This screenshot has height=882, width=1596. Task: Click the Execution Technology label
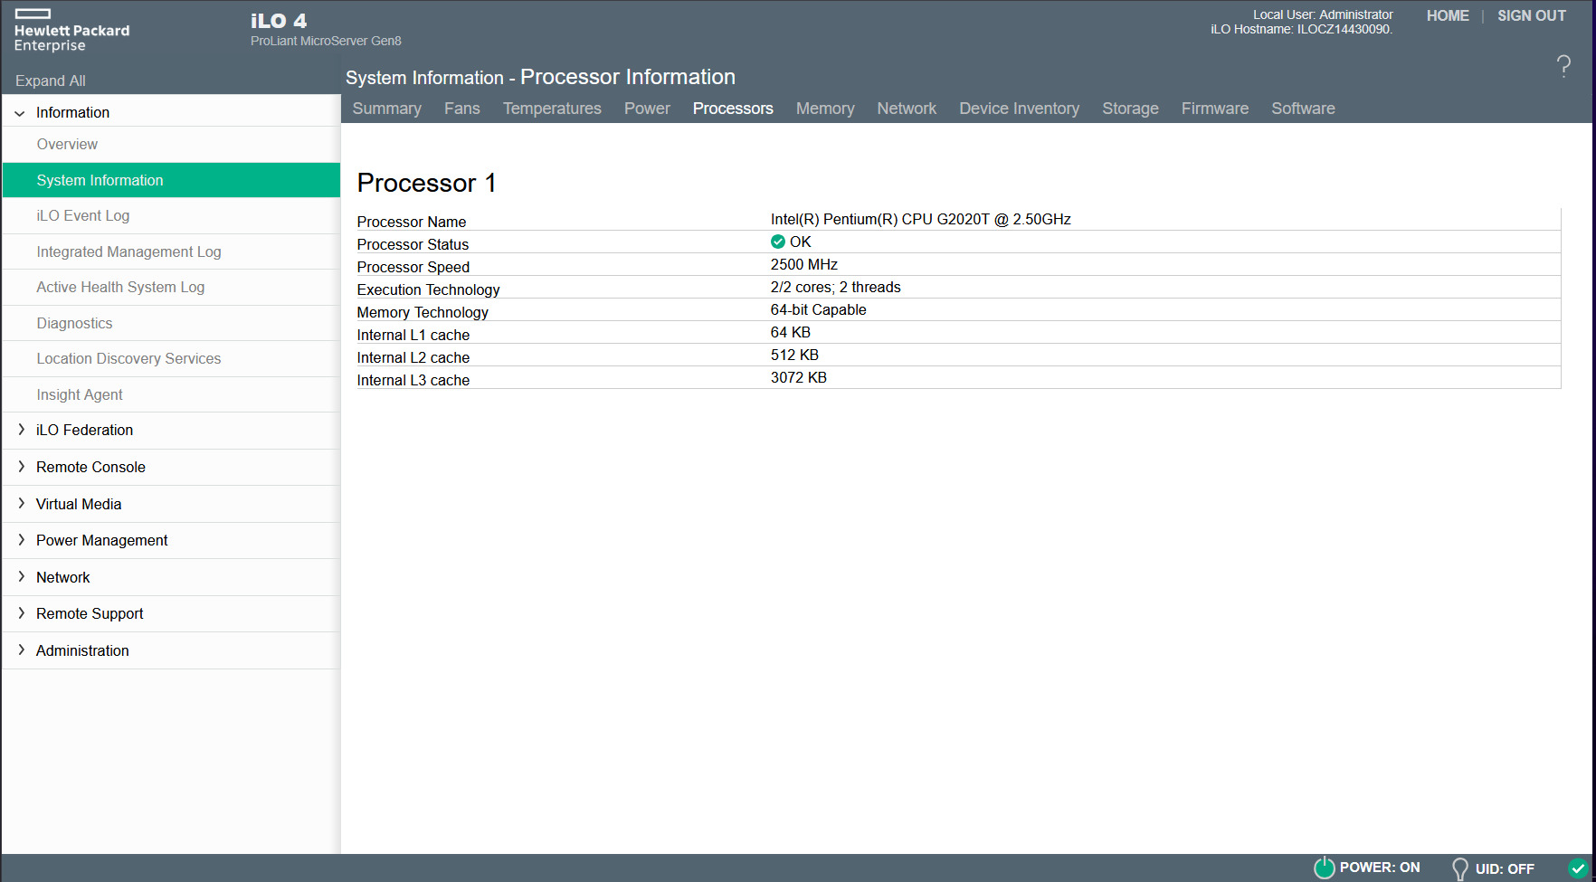click(428, 289)
